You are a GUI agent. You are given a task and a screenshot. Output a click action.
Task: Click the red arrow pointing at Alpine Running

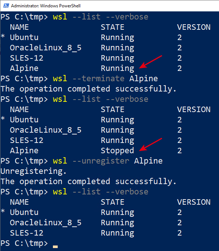(151, 62)
